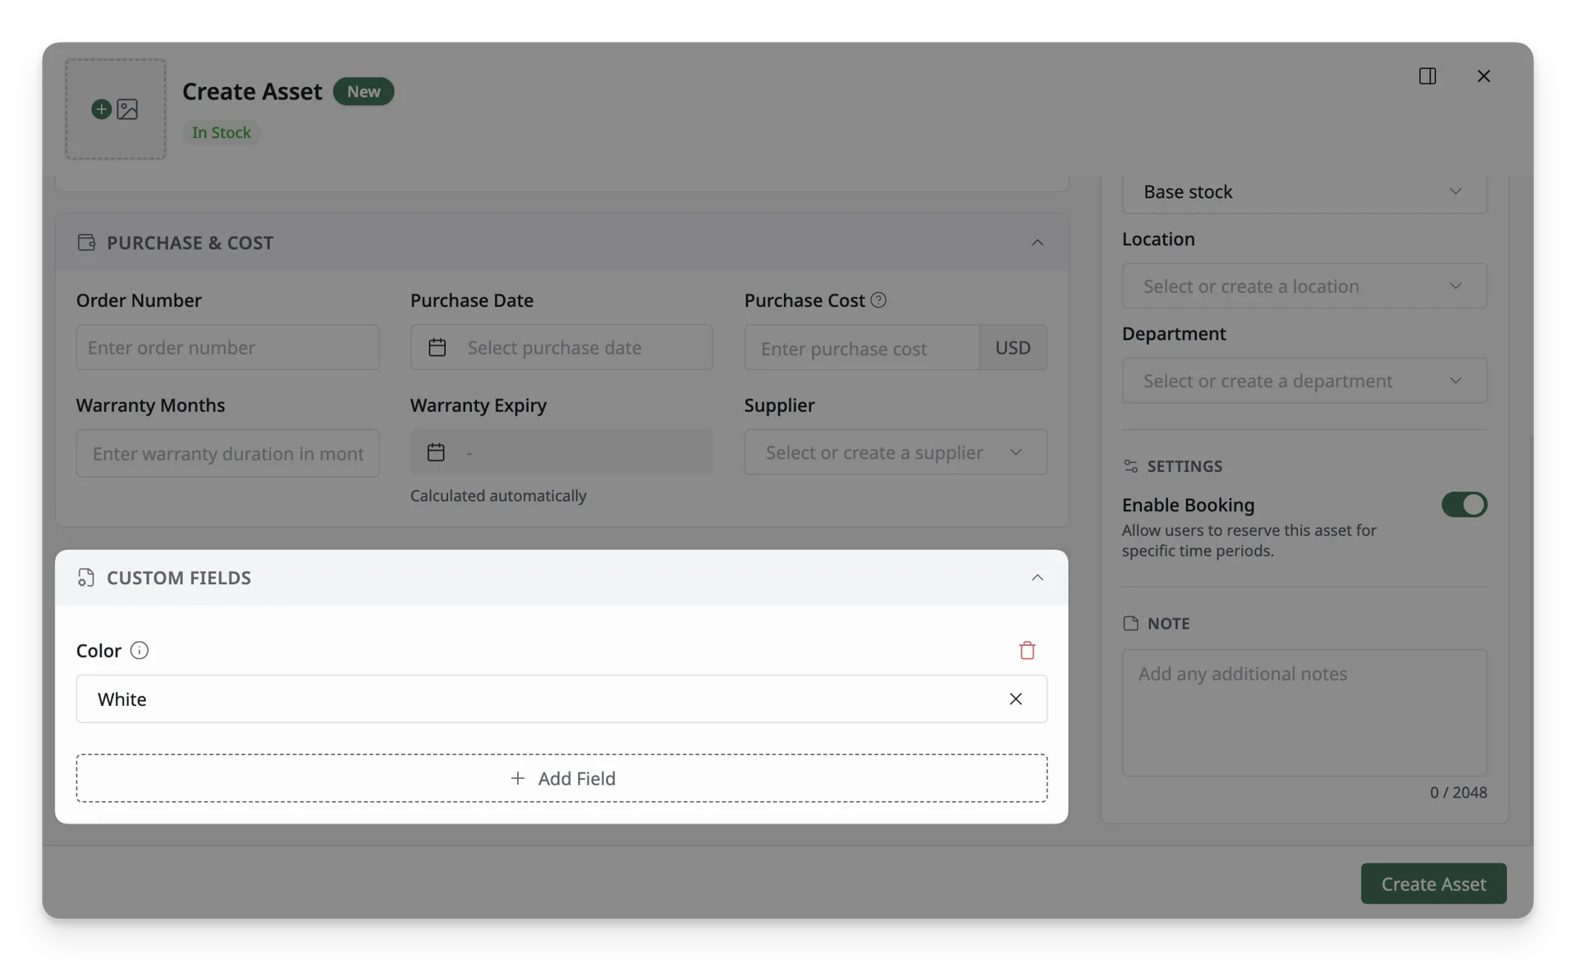Open the Base stock dropdown

[1304, 192]
